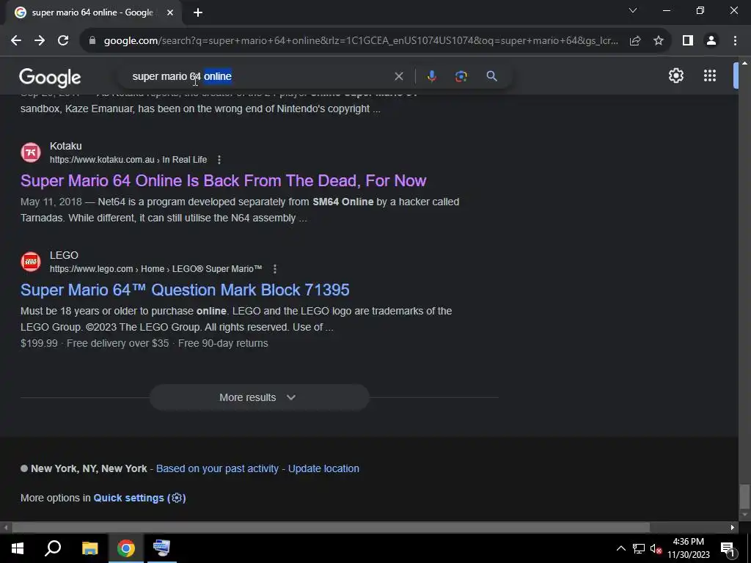
Task: Open Kotaku site favicon
Action: click(x=31, y=152)
